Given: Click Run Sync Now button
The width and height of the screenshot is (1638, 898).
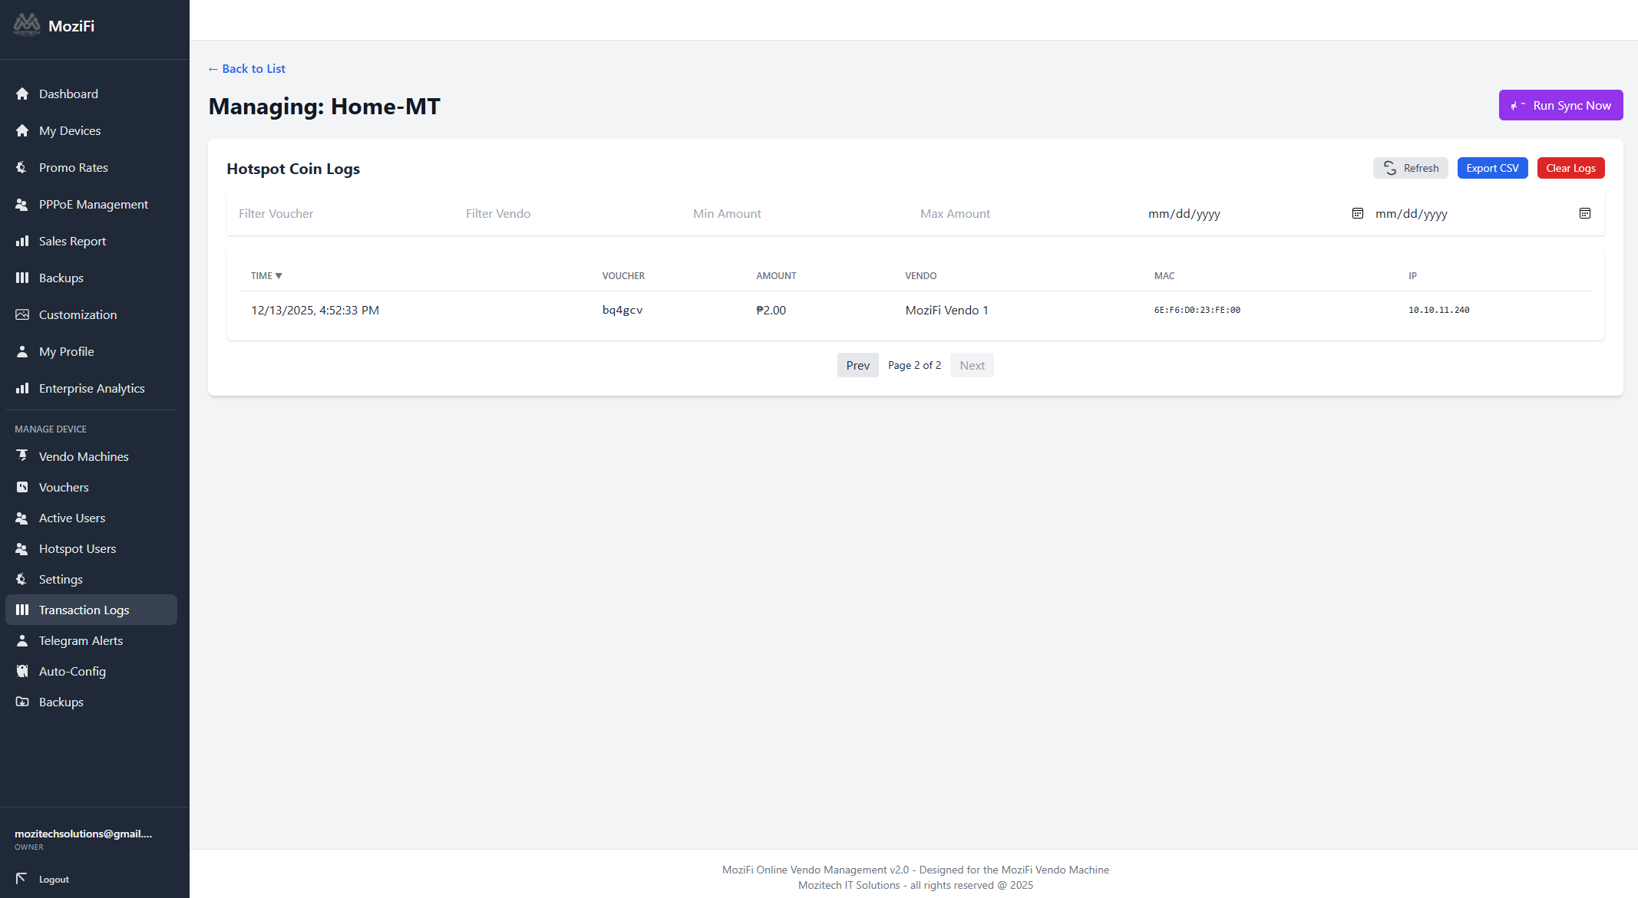Looking at the screenshot, I should click(x=1560, y=105).
